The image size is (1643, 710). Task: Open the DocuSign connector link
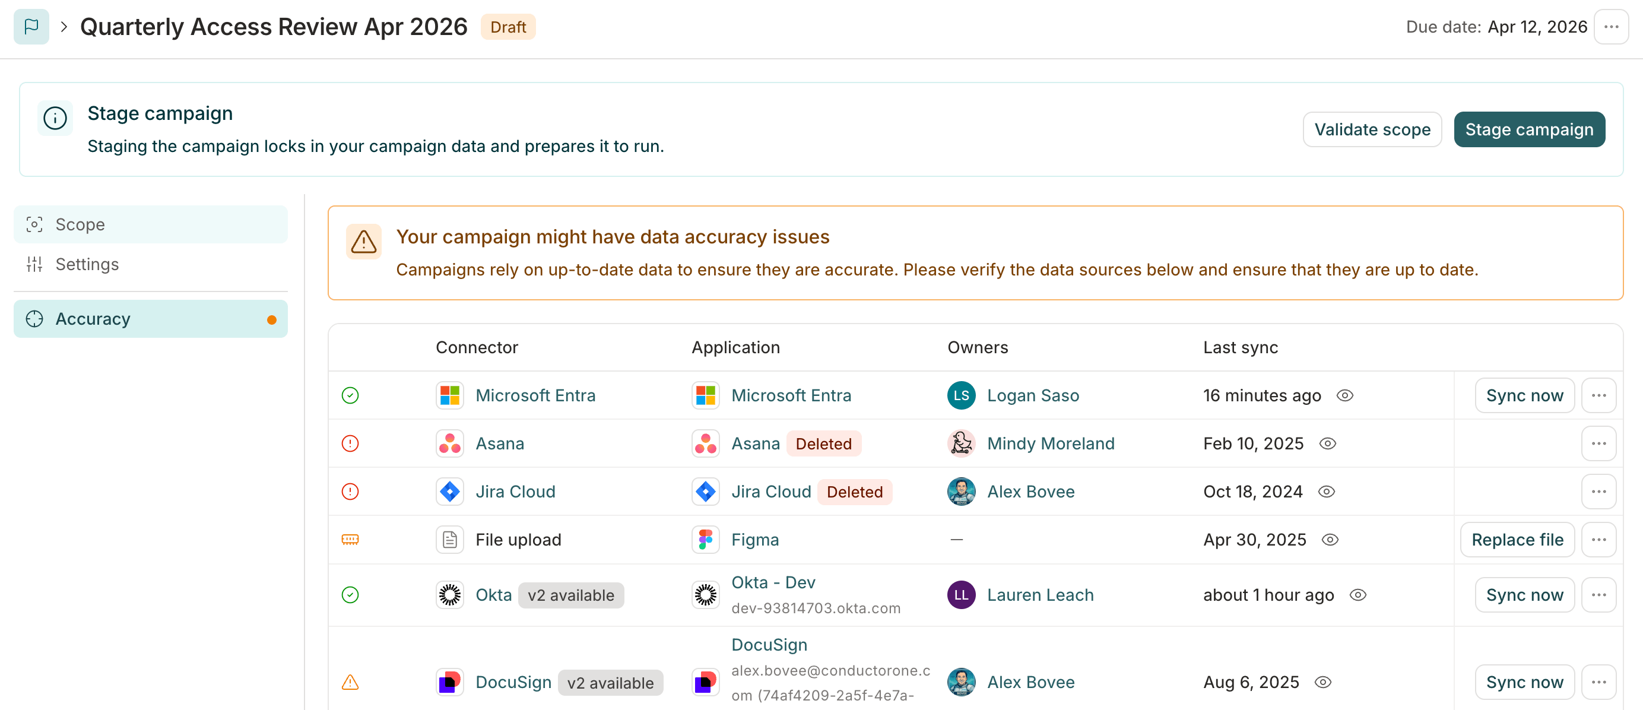513,682
